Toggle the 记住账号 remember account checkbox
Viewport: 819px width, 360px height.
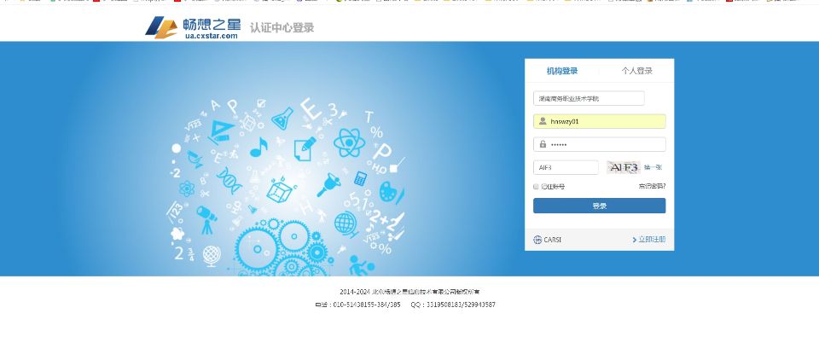pyautogui.click(x=537, y=186)
